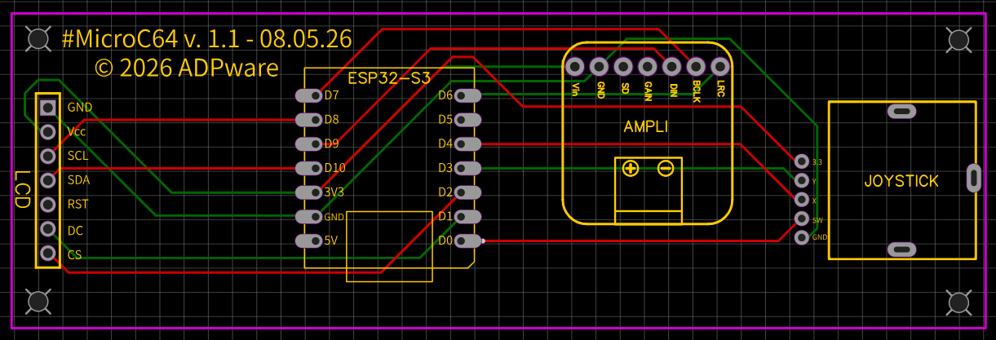The width and height of the screenshot is (996, 340).
Task: Click the joystick Y pad
Action: [801, 180]
